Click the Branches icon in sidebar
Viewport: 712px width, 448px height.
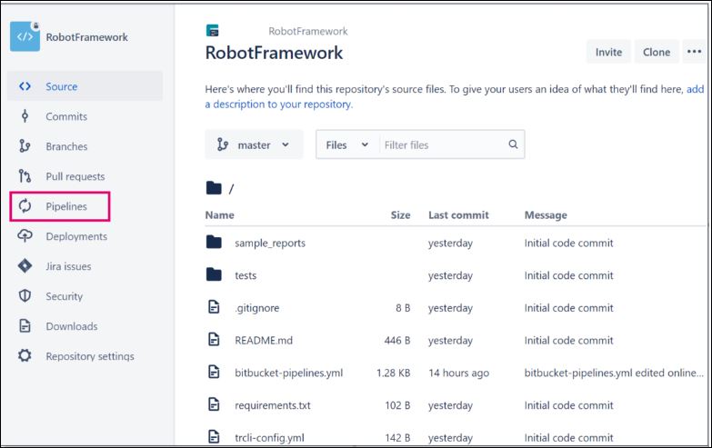[x=25, y=146]
